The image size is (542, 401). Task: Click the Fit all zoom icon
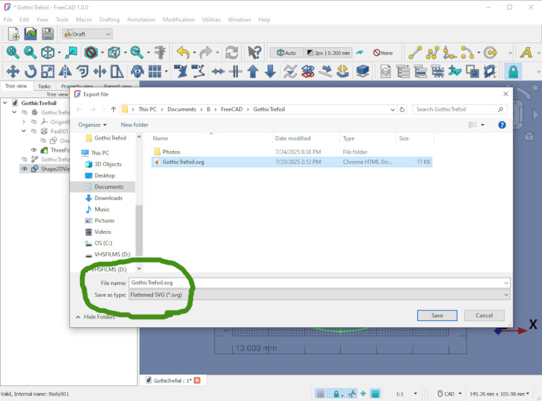pyautogui.click(x=13, y=53)
